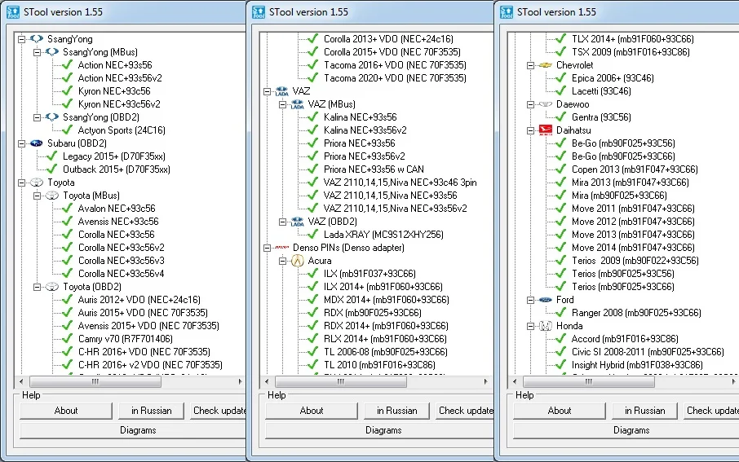The height and width of the screenshot is (462, 739).
Task: Click STool app icon in left window title
Action: coord(13,12)
